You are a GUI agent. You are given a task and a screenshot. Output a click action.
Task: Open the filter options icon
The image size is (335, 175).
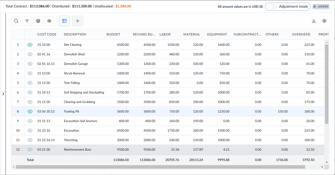click(27, 21)
